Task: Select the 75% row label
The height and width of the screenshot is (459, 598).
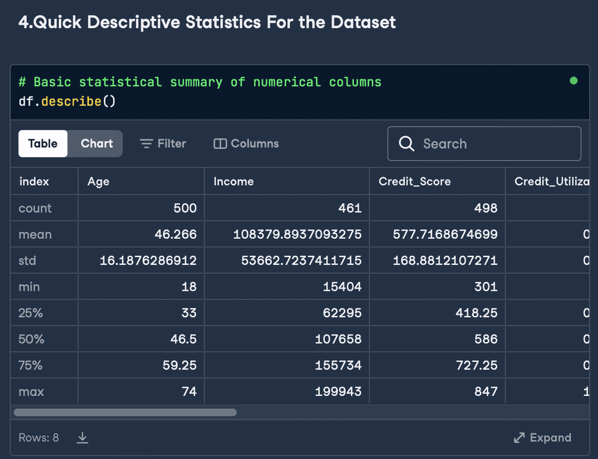Action: point(30,365)
